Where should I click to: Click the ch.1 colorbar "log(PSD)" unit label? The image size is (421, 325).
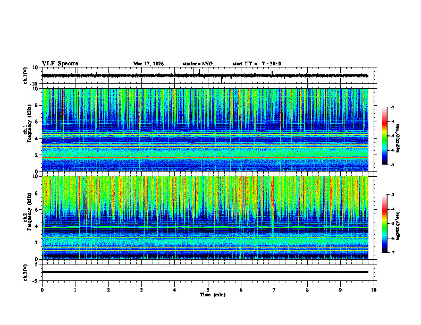[398, 138]
